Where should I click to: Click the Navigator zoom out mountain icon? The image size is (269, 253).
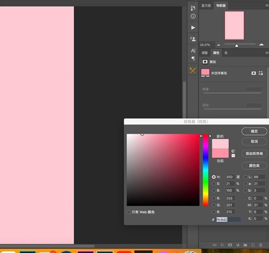[x=219, y=45]
